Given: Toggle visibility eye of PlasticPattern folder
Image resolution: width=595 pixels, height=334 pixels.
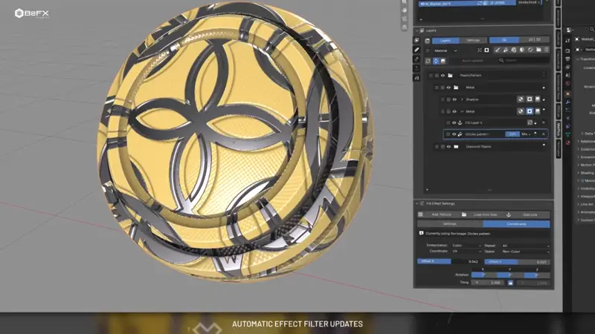Looking at the screenshot, I should pyautogui.click(x=443, y=76).
